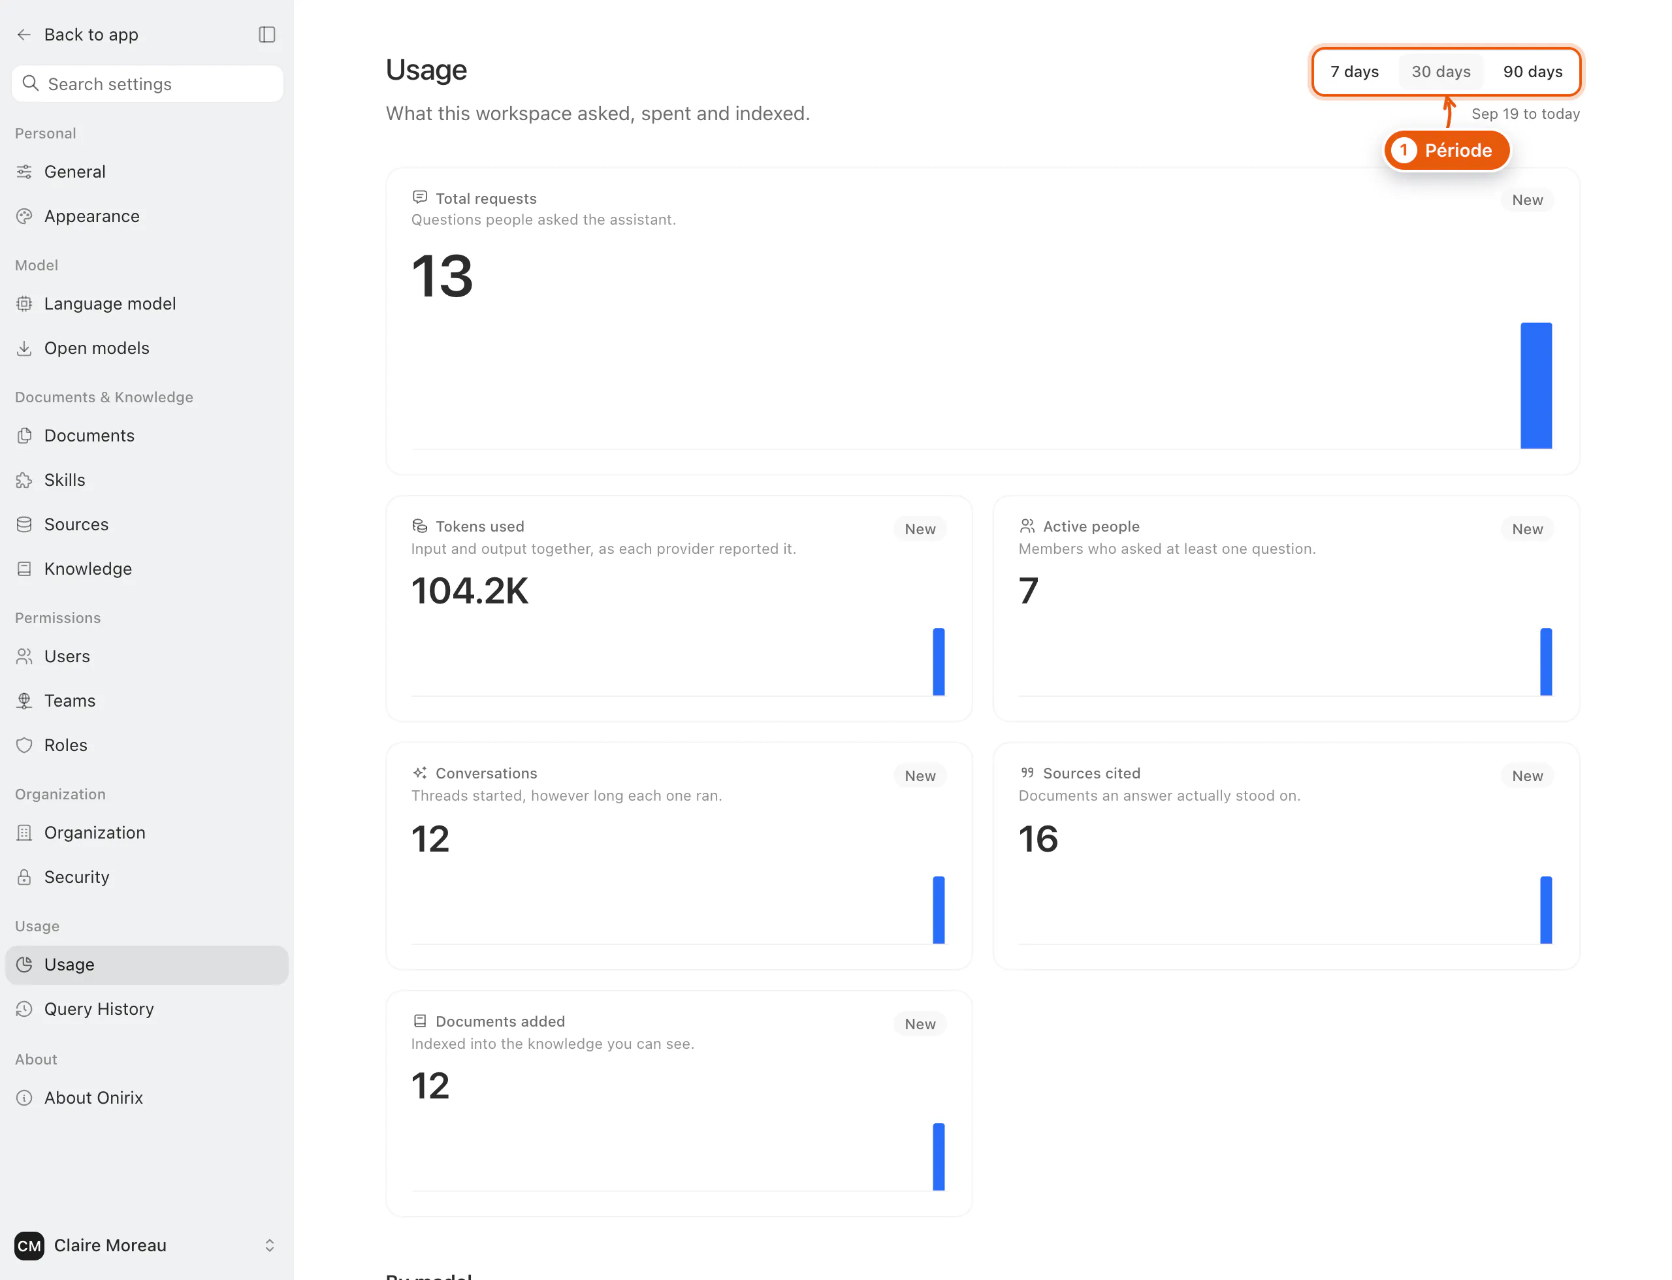The height and width of the screenshot is (1280, 1672).
Task: Click the Open models download icon
Action: (24, 348)
